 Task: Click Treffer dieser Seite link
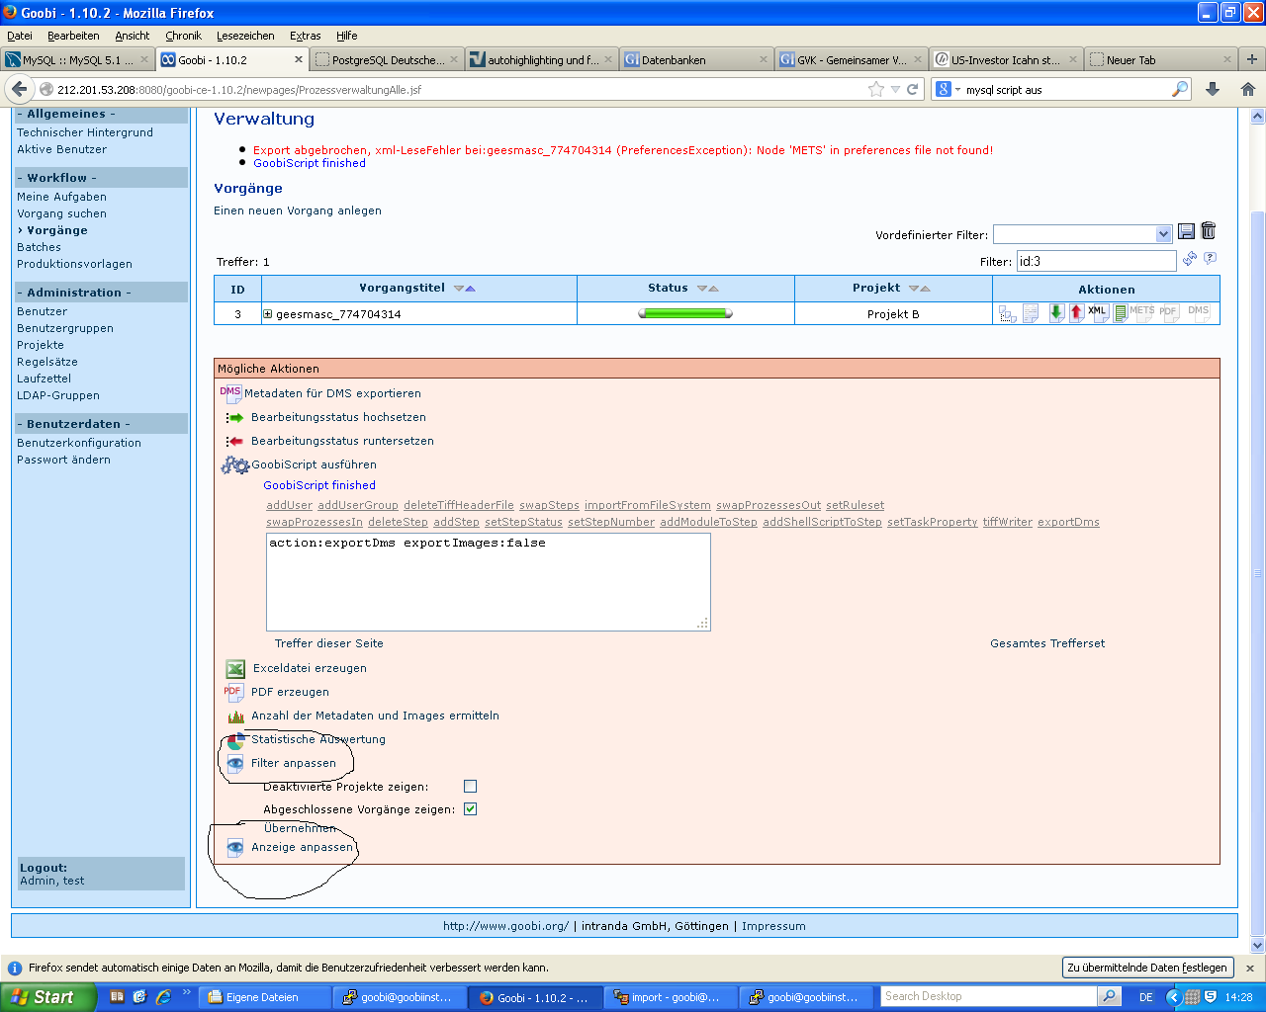pyautogui.click(x=329, y=643)
